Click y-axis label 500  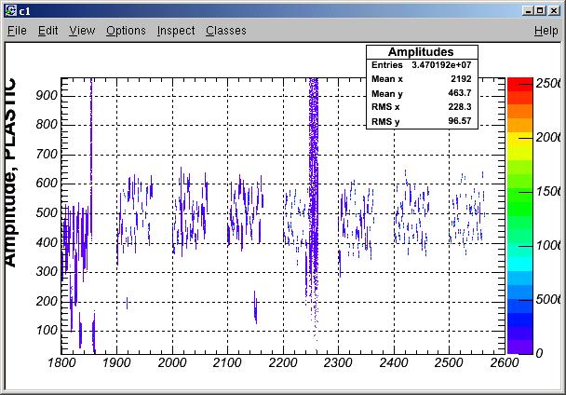47,212
